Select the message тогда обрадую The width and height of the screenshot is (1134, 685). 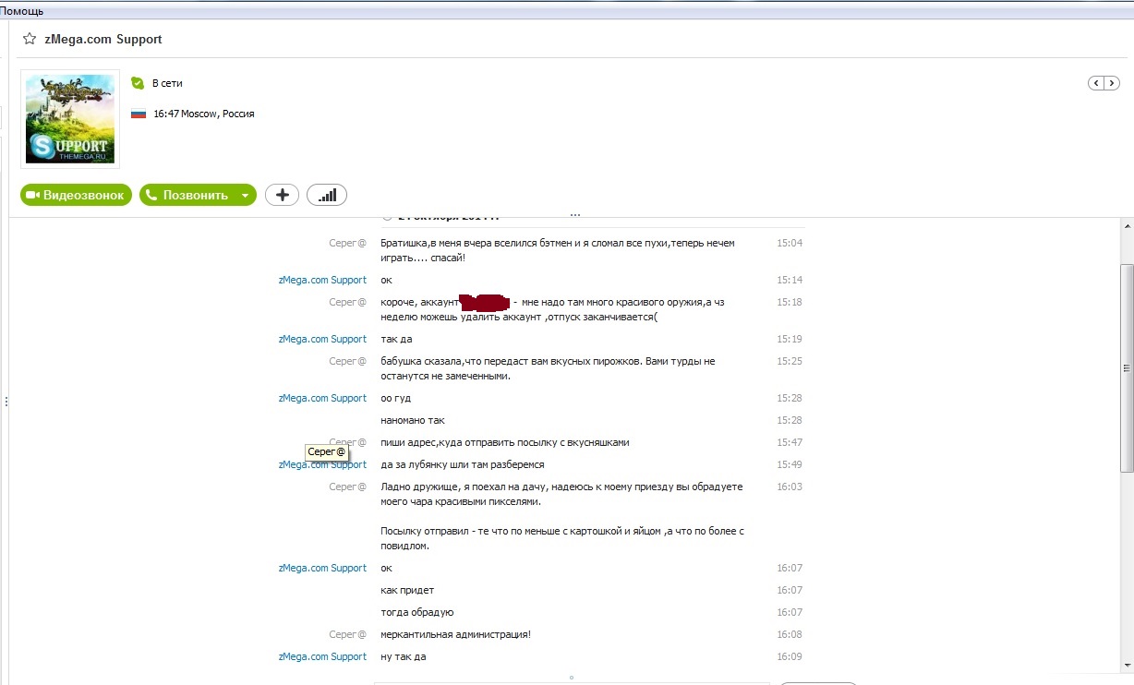pyautogui.click(x=417, y=612)
